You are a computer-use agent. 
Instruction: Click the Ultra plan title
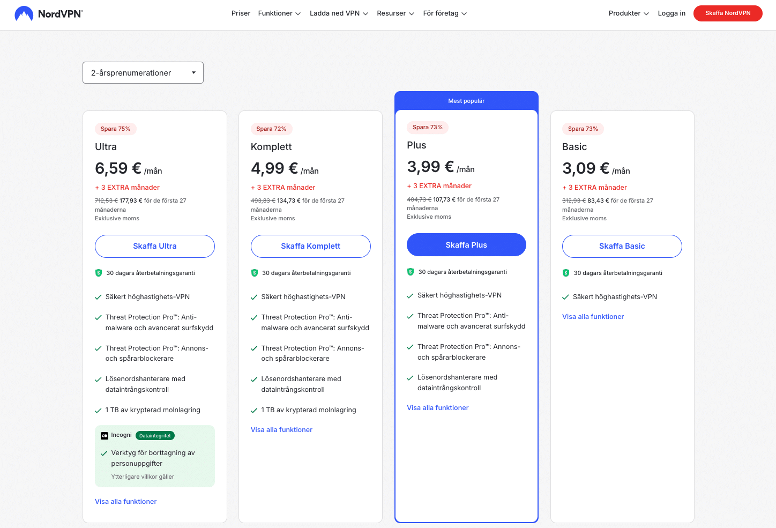(x=106, y=147)
